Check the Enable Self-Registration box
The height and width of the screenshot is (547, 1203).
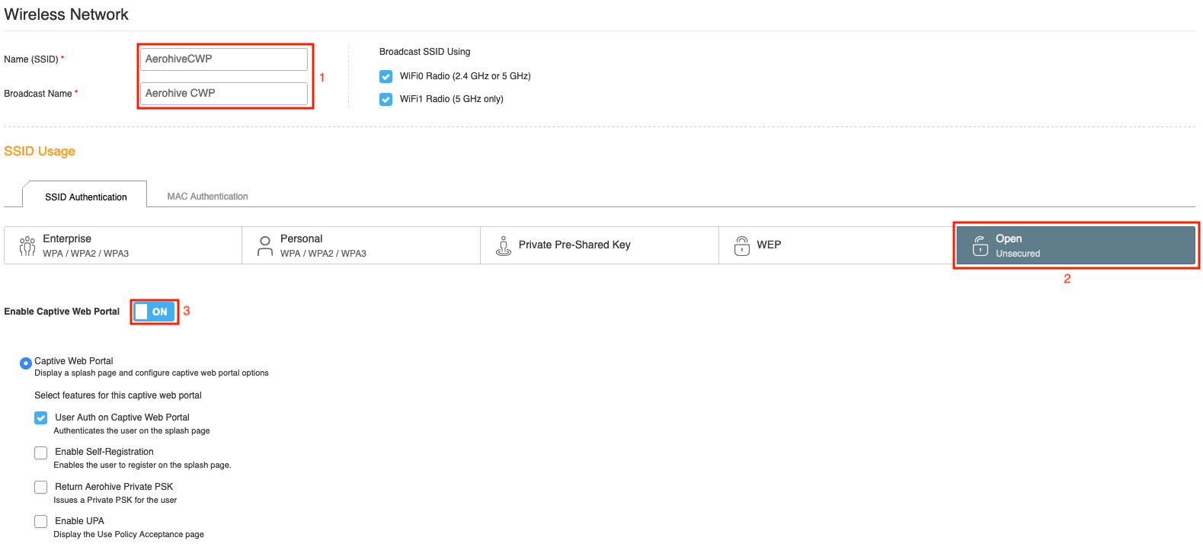41,453
